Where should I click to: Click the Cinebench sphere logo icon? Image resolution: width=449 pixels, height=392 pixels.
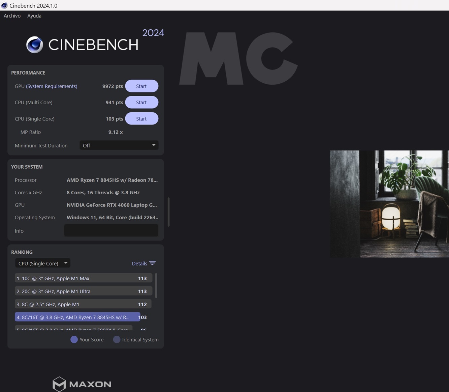(x=35, y=45)
